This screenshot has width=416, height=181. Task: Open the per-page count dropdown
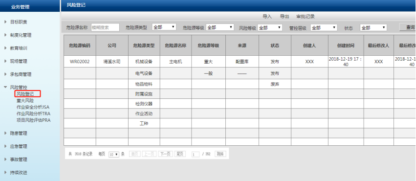(x=114, y=154)
